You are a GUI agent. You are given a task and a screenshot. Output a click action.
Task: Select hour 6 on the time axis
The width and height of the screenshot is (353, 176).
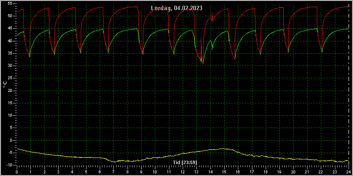pyautogui.click(x=100, y=172)
